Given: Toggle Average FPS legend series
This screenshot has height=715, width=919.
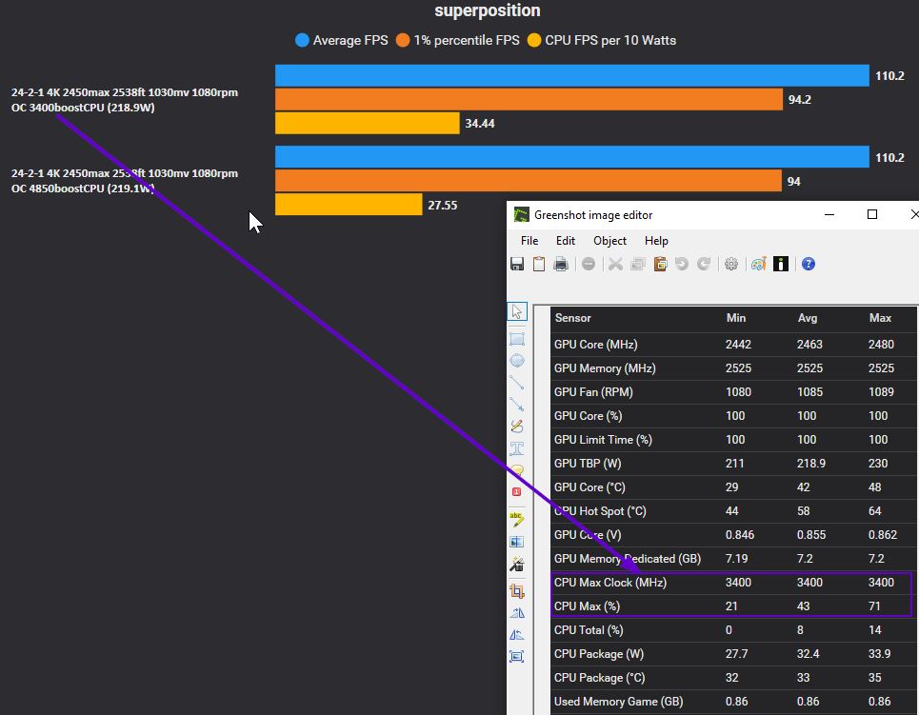Looking at the screenshot, I should pos(342,40).
